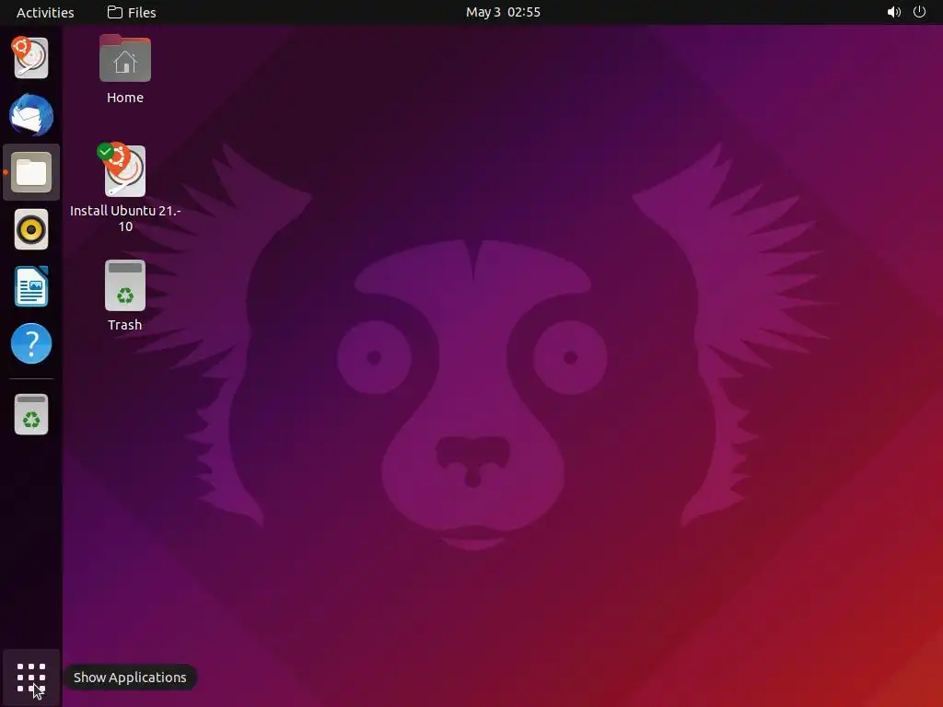Viewport: 943px width, 707px height.
Task: Open the clock showing May 3 02:55
Action: (504, 12)
